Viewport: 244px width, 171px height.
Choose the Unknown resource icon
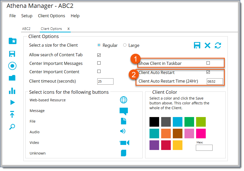coord(124,153)
